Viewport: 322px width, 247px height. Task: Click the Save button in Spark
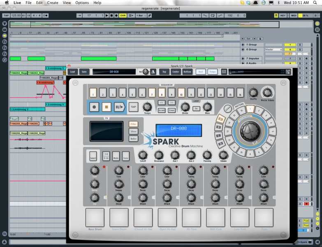(x=84, y=72)
